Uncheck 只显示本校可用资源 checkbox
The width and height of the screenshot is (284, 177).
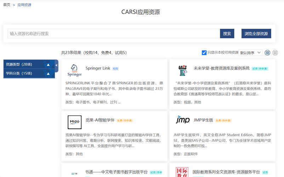204,53
